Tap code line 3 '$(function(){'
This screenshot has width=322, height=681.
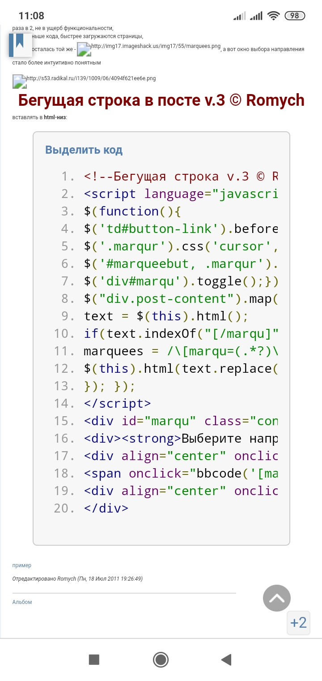click(132, 211)
